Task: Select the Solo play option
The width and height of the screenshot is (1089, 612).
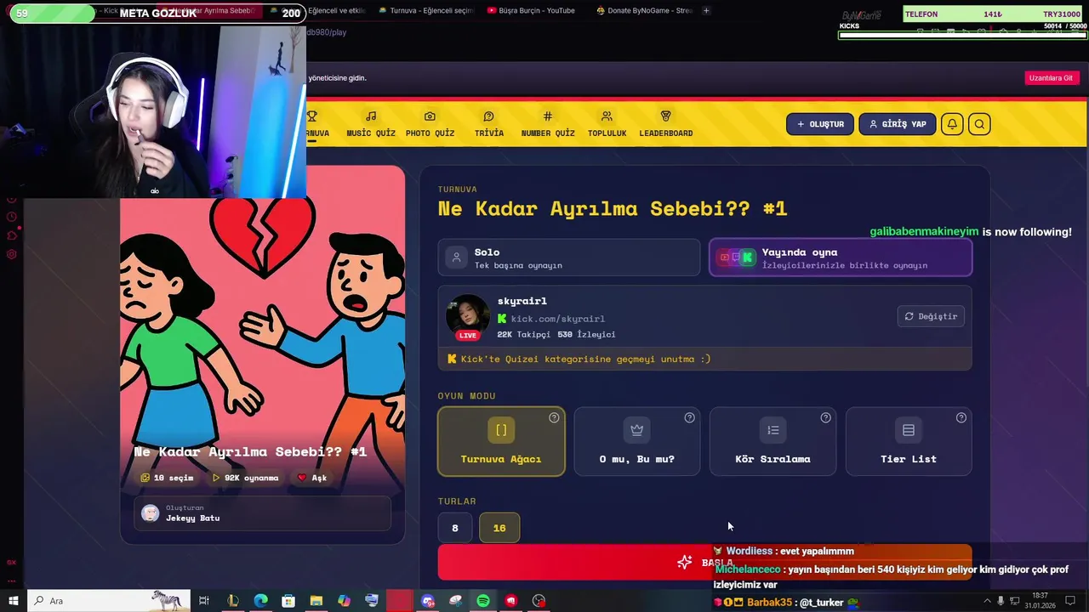Action: tap(569, 258)
